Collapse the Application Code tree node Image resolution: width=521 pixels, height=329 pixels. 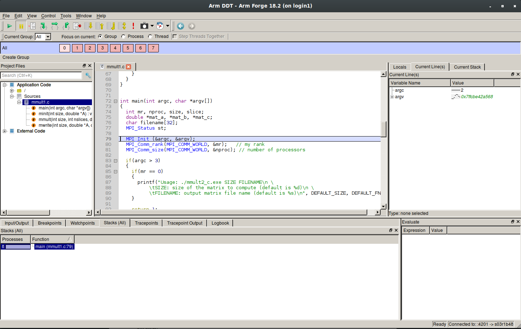coord(5,85)
